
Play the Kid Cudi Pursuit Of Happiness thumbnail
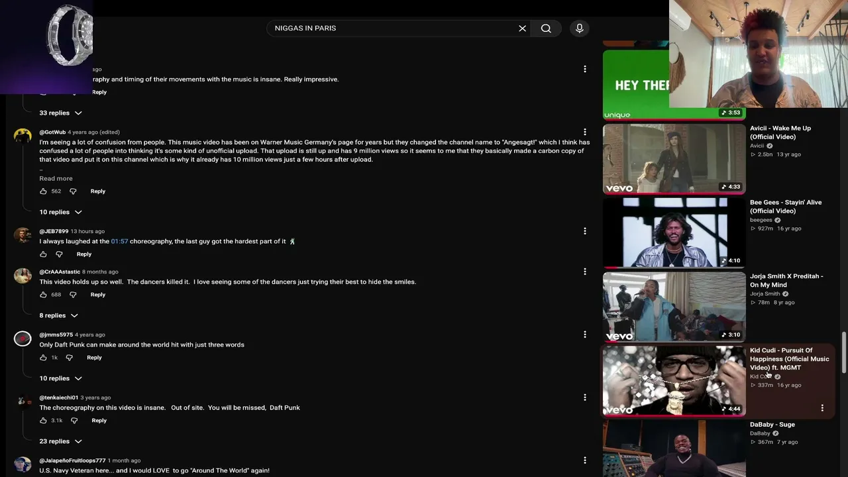[674, 381]
